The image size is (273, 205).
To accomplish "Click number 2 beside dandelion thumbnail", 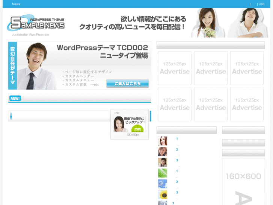I will click(177, 182).
